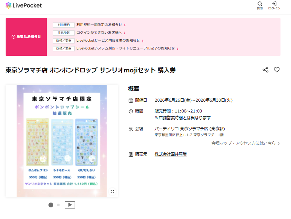Click the map pin icon beside 会場
Viewport: 291px width, 219px height.
point(131,129)
